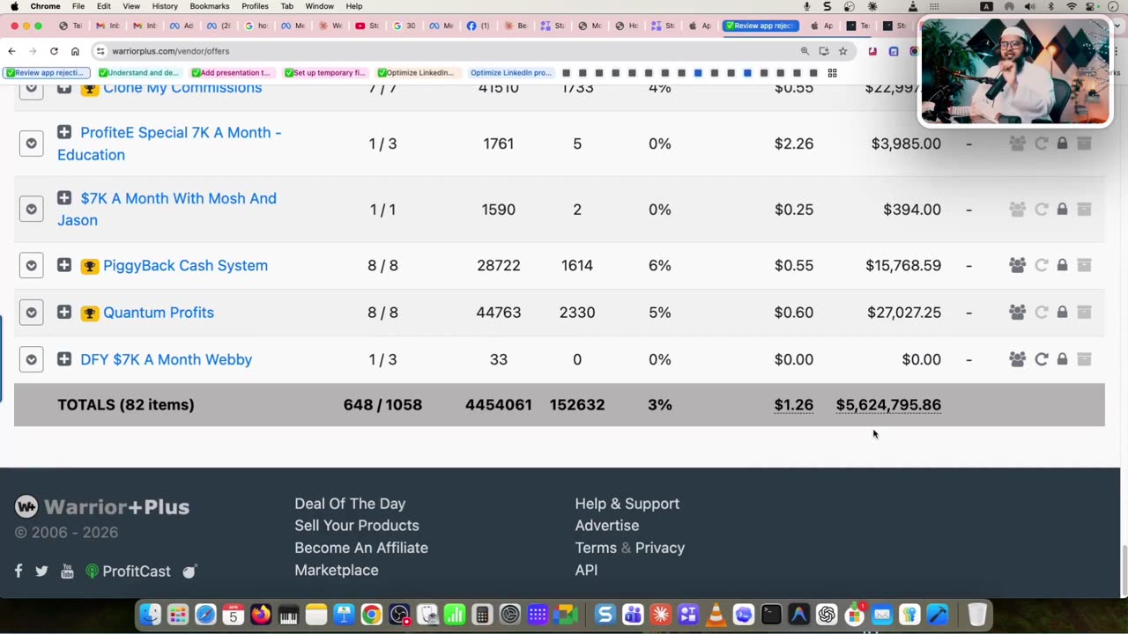Viewport: 1128px width, 634px height.
Task: Expand the plus icon for ProfiteE Special 7K A Month
Action: click(x=64, y=131)
